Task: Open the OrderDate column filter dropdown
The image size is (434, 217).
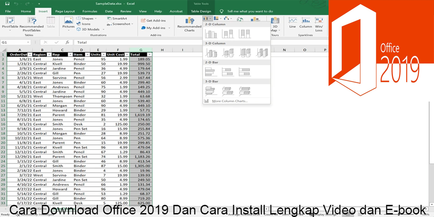Action: click(30, 55)
